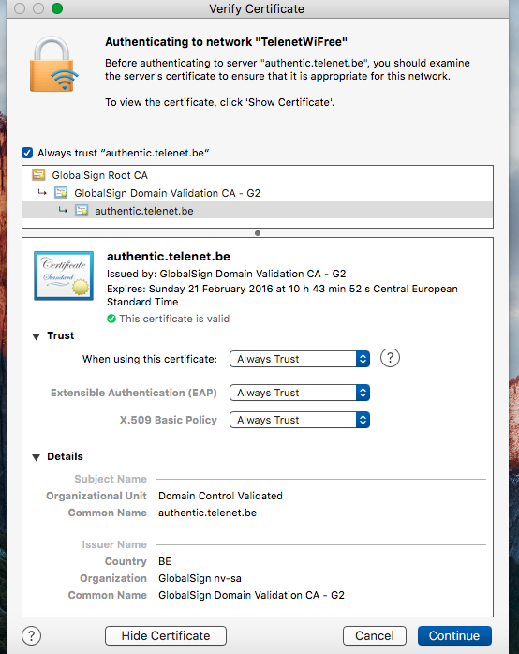This screenshot has height=654, width=519.
Task: Click the Verify Certificate title bar text
Action: point(257,8)
